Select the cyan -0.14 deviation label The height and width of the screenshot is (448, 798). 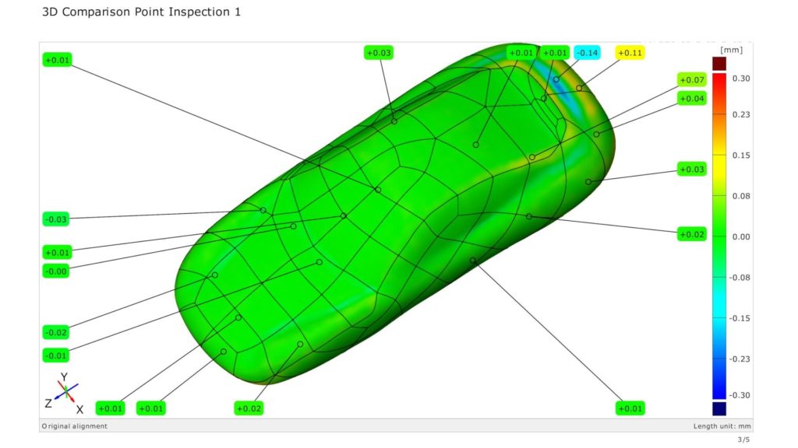click(x=587, y=53)
